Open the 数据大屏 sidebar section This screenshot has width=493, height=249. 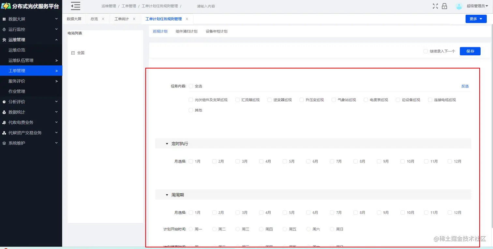pos(5,19)
